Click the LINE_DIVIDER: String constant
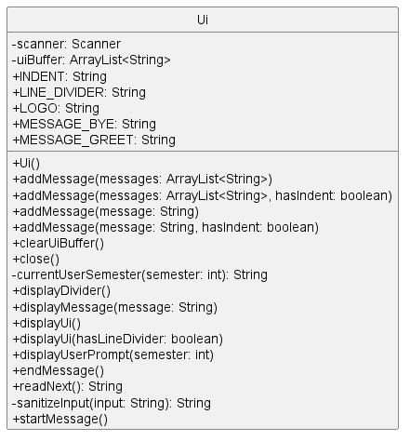Viewport: 410px width, 441px height. tap(79, 92)
